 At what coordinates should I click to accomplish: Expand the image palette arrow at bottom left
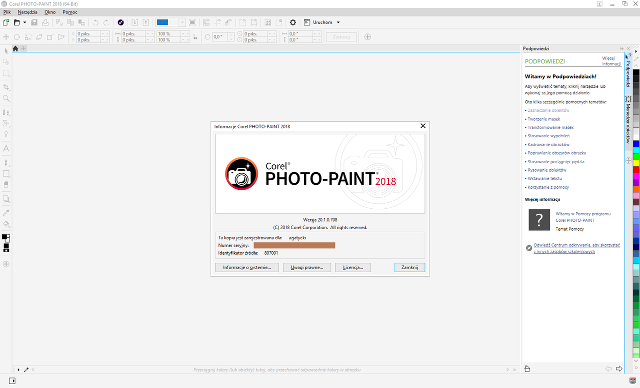tap(18, 370)
